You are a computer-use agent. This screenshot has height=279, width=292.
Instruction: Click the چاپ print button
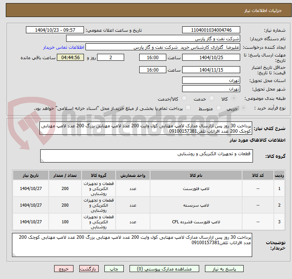(114, 269)
